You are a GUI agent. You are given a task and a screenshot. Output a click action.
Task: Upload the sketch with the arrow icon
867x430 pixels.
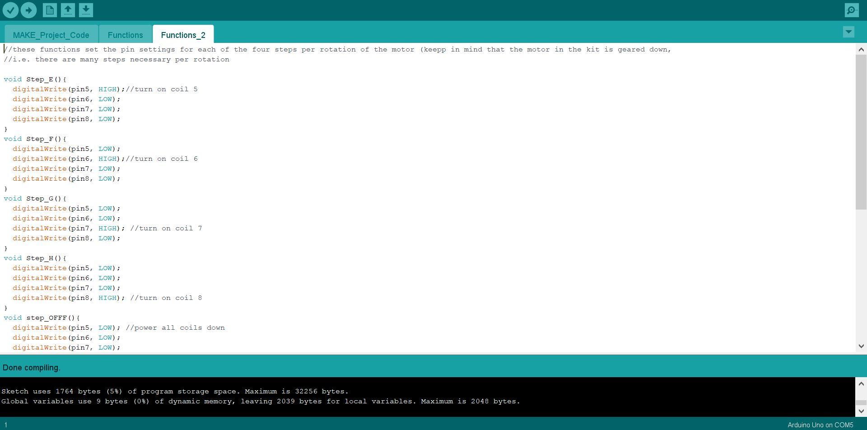click(x=29, y=10)
